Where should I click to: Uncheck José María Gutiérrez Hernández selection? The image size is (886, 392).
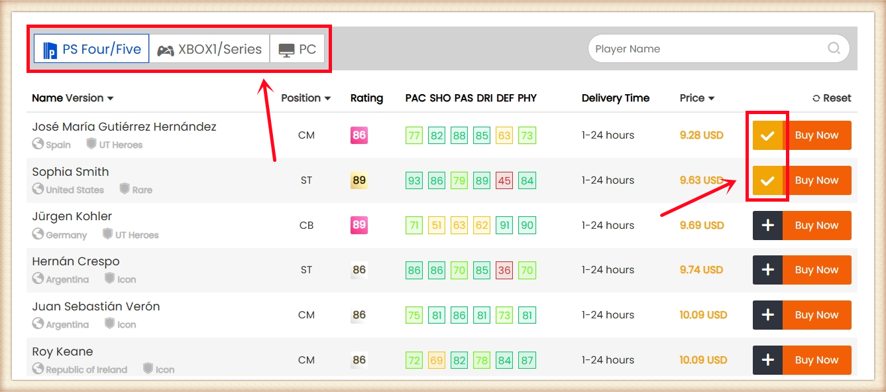(767, 135)
